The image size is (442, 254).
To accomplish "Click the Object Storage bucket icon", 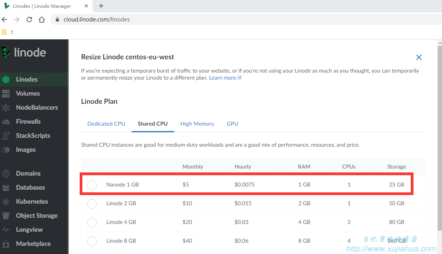I will [5, 216].
